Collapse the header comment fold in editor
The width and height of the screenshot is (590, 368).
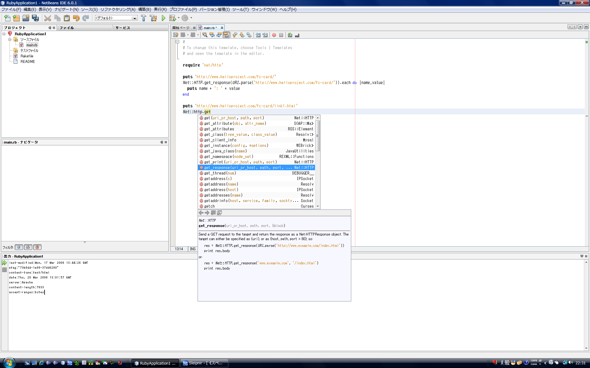click(178, 41)
